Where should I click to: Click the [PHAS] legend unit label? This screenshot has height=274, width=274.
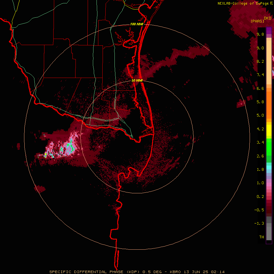click(x=257, y=21)
